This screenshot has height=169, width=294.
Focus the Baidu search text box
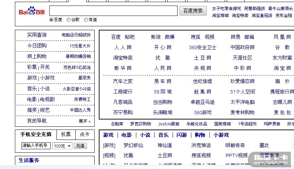(113, 11)
